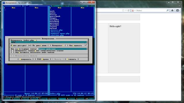Open the Yandex search engine selector

tap(133, 11)
